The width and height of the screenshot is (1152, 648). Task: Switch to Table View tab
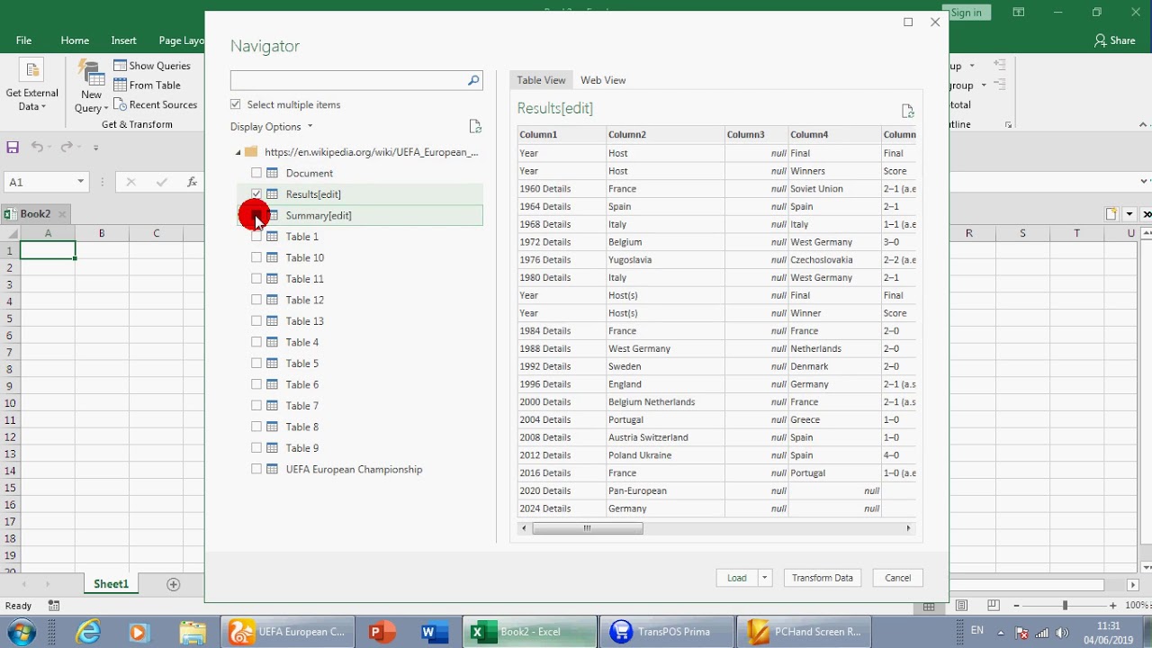point(541,80)
